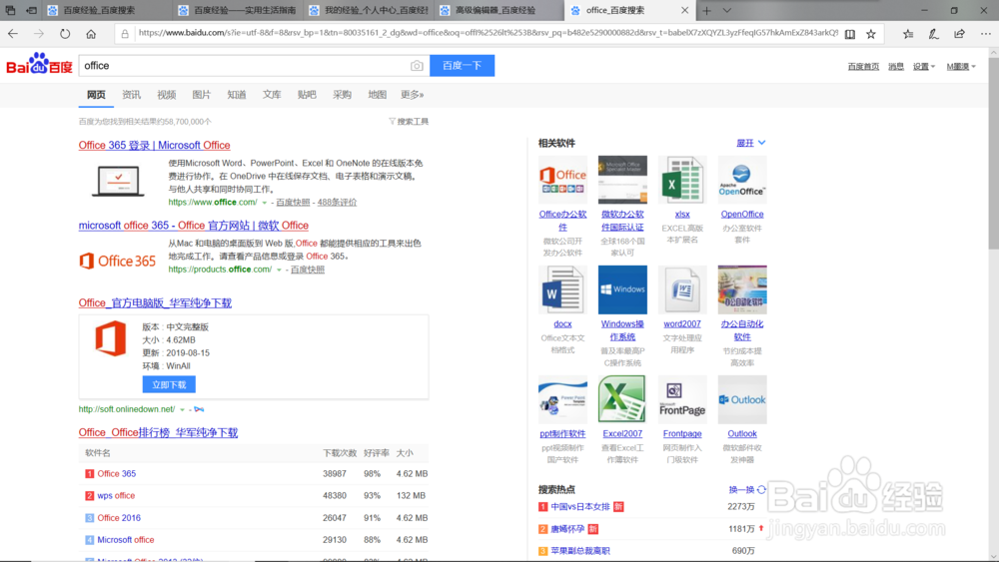Expand 更多 search categories

click(x=412, y=94)
